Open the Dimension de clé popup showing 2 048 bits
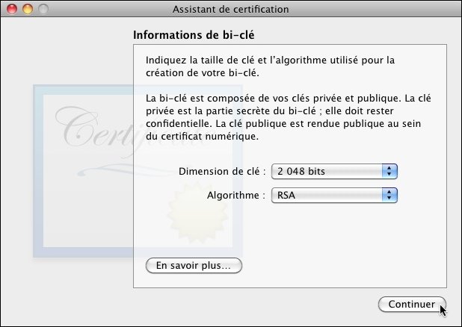This screenshot has height=327, width=462. [334, 171]
